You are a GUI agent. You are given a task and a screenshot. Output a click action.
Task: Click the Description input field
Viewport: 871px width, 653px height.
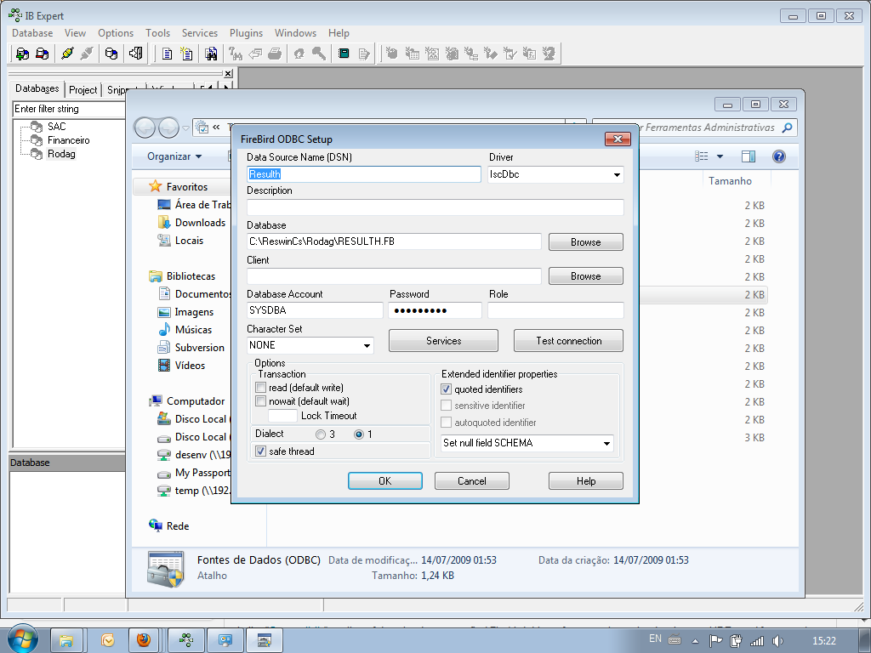click(x=435, y=207)
